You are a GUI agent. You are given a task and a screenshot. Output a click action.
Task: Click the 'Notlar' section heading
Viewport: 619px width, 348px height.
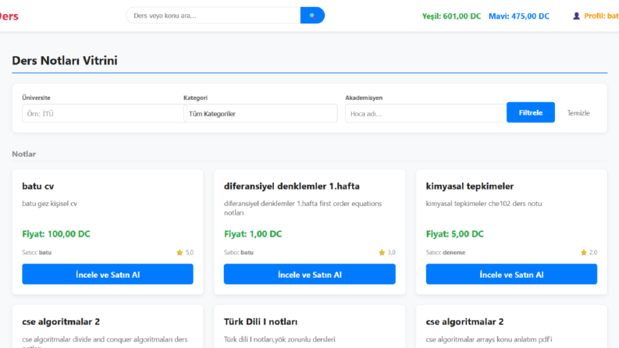[x=23, y=154]
